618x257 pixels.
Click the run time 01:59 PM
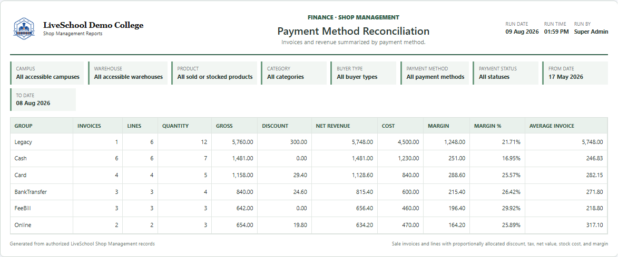click(556, 32)
